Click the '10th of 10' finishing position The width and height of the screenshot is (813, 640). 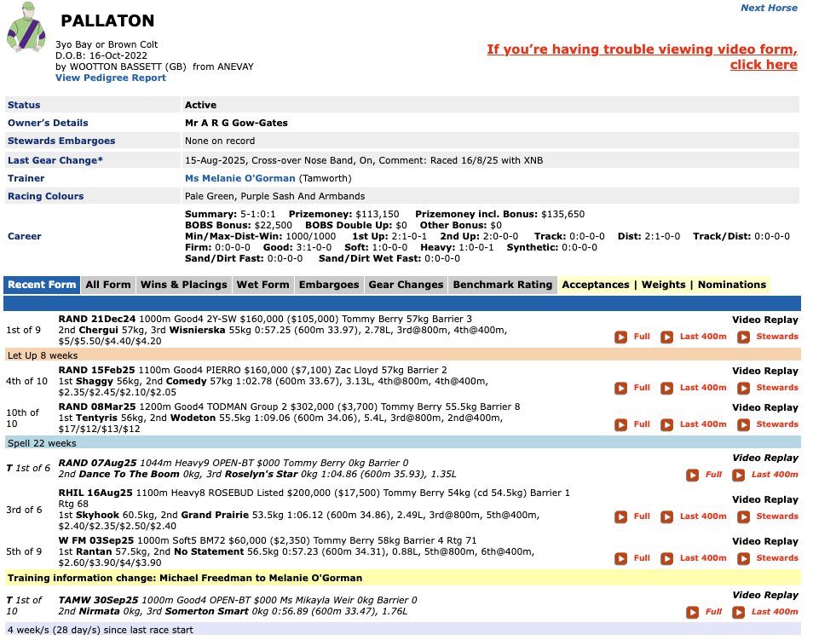[x=22, y=418]
